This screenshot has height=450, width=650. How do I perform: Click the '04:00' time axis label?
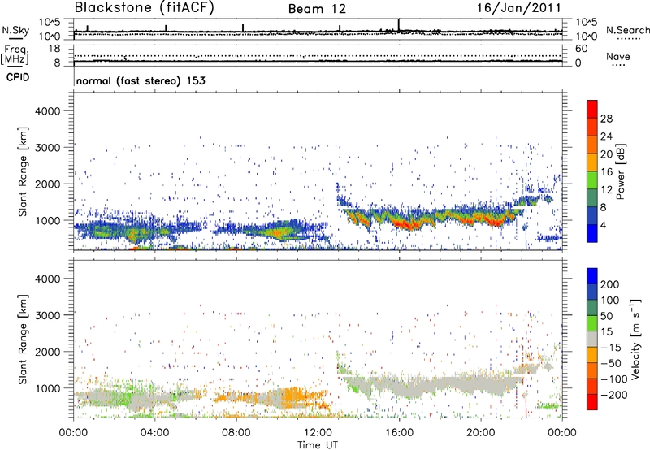click(x=155, y=433)
